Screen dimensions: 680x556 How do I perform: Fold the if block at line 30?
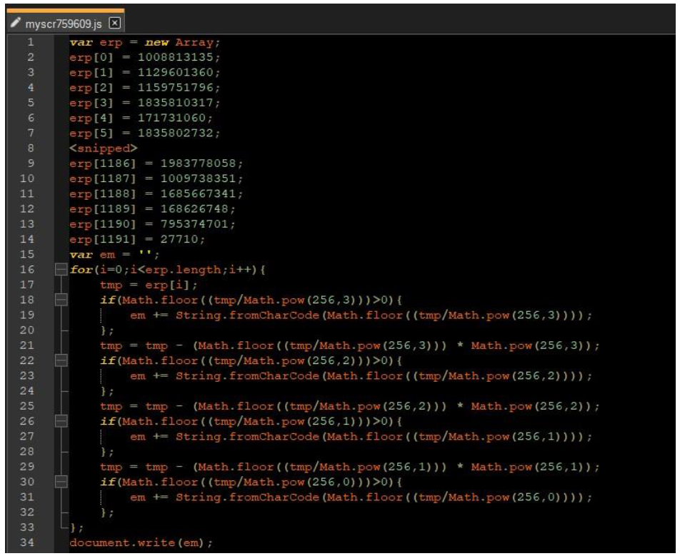[60, 481]
